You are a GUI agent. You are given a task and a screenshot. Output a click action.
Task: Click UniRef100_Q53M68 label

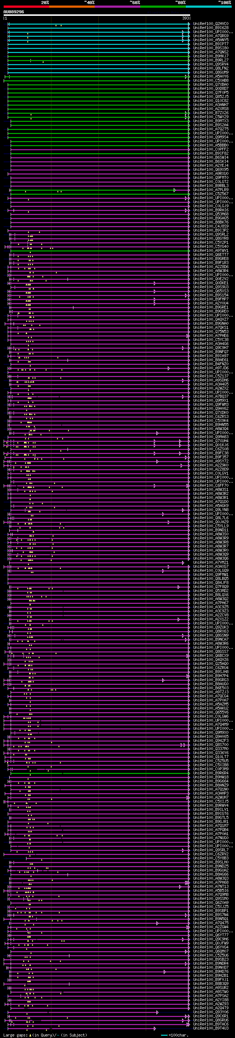[x=211, y=214]
